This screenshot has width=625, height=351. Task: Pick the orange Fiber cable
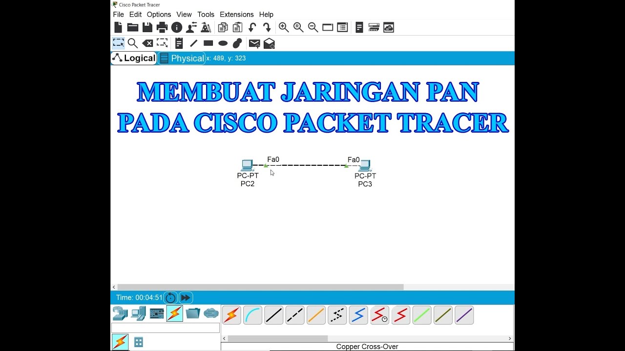pos(316,315)
